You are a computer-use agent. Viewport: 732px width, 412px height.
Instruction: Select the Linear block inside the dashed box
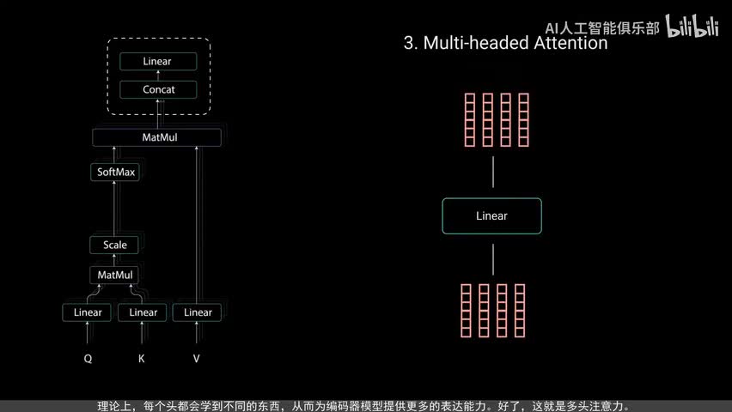(157, 62)
